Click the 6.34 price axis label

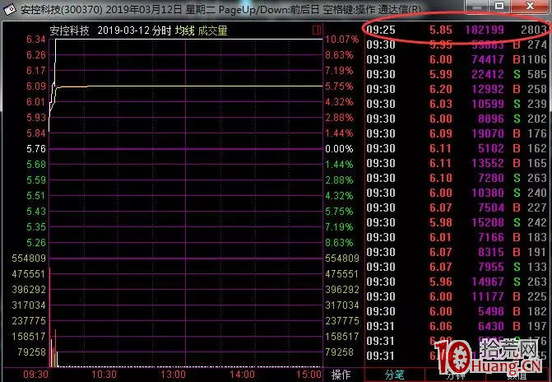tap(36, 40)
